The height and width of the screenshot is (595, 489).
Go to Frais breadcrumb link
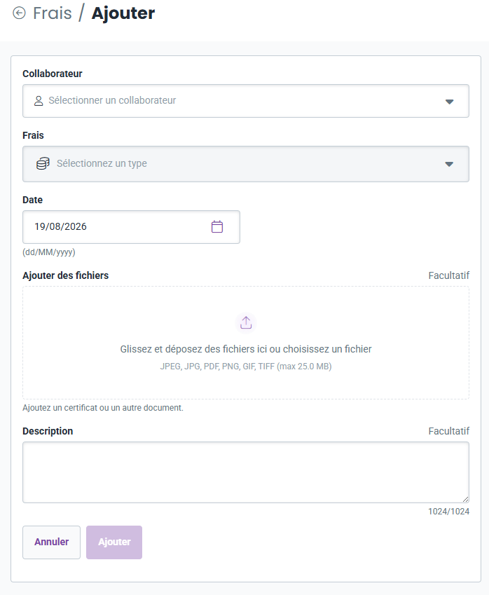(53, 13)
